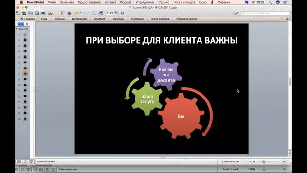This screenshot has height=173, width=307.
Task: Click the Print toolbar icon
Action: pos(43,13)
